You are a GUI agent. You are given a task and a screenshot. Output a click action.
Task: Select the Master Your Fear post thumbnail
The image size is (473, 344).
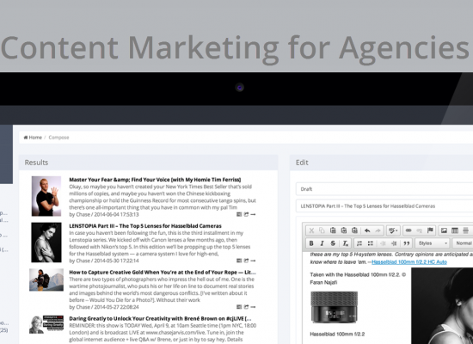(46, 196)
